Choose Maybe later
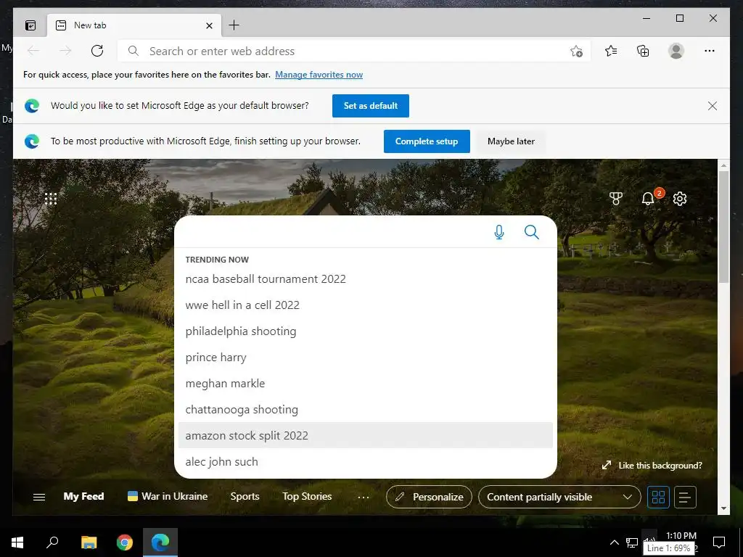Image resolution: width=743 pixels, height=557 pixels. tap(511, 141)
